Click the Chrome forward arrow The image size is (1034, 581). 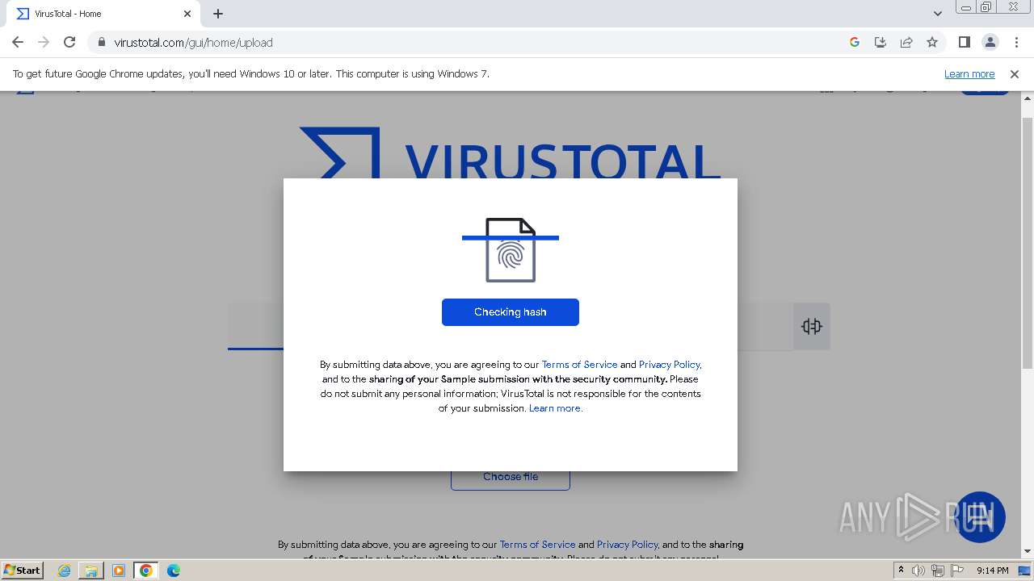coord(44,43)
